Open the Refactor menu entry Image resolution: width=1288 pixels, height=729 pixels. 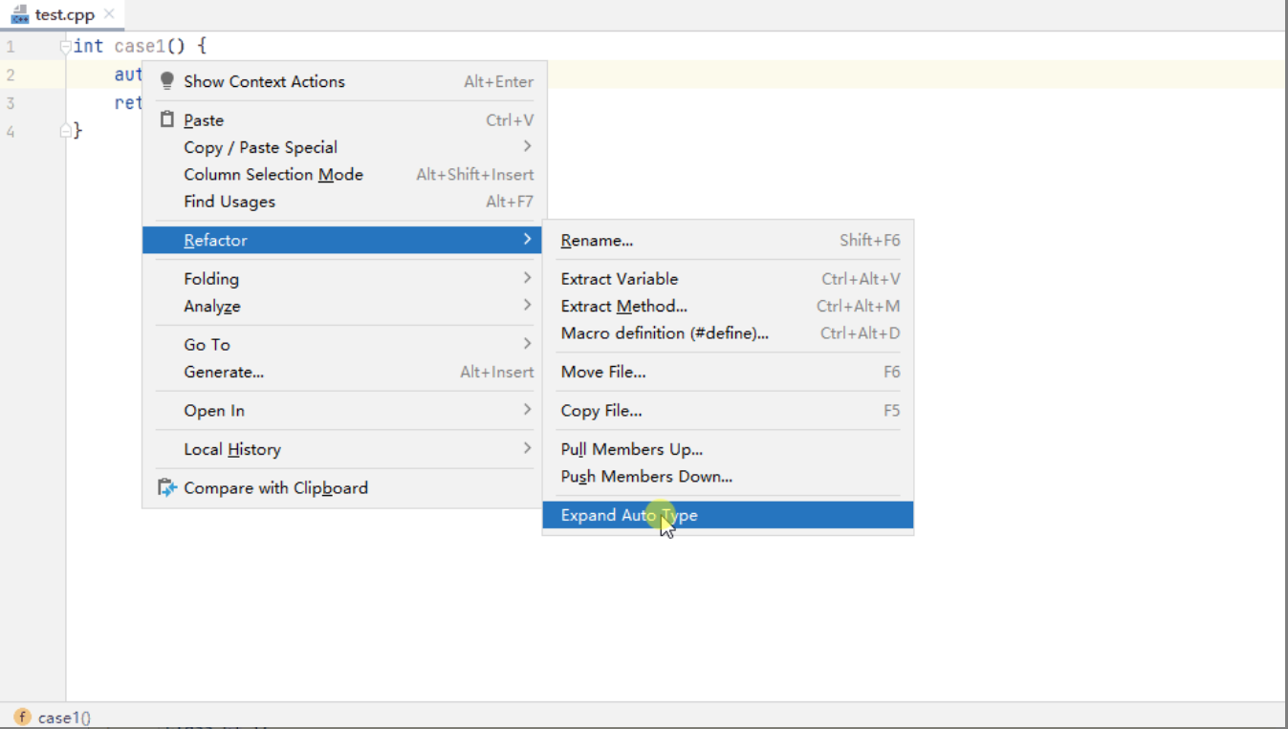(x=344, y=240)
